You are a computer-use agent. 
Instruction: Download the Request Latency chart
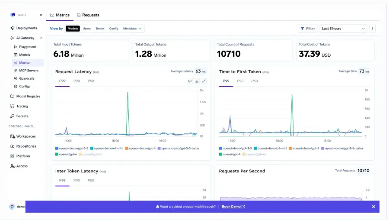[x=197, y=81]
